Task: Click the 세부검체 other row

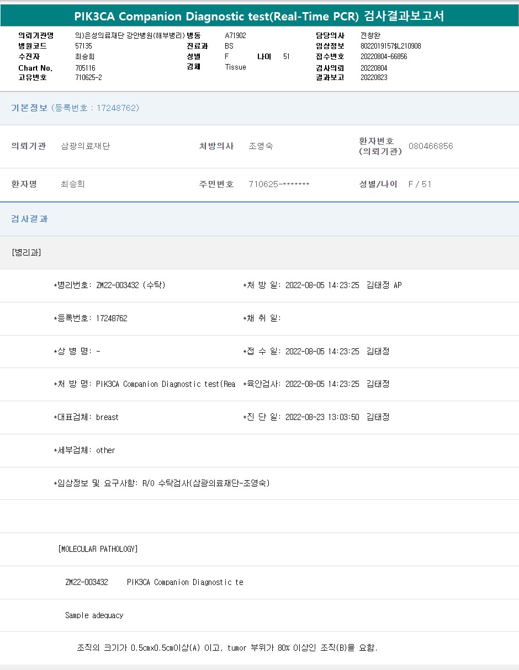Action: click(84, 450)
